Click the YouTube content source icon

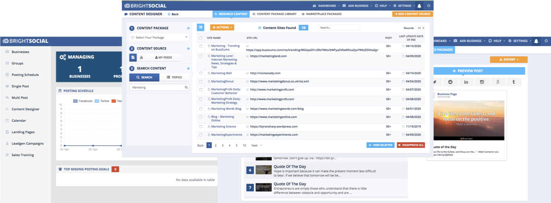(141, 58)
